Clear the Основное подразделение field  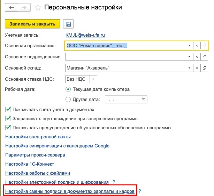point(197,57)
